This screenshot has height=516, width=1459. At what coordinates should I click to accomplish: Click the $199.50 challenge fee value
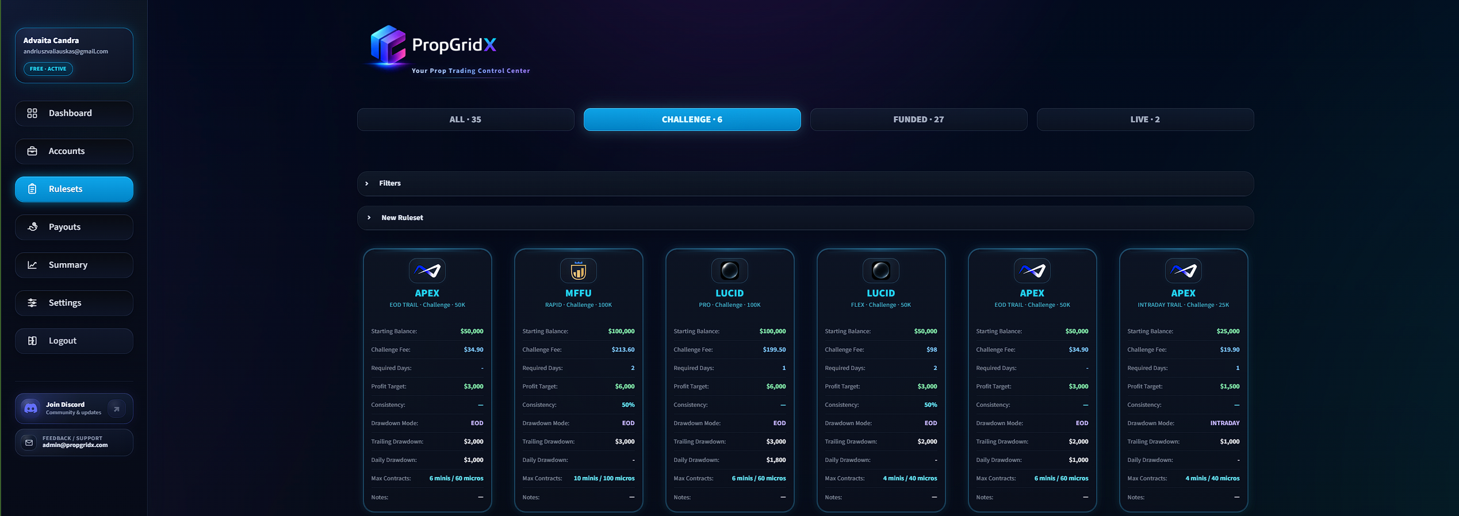click(774, 349)
